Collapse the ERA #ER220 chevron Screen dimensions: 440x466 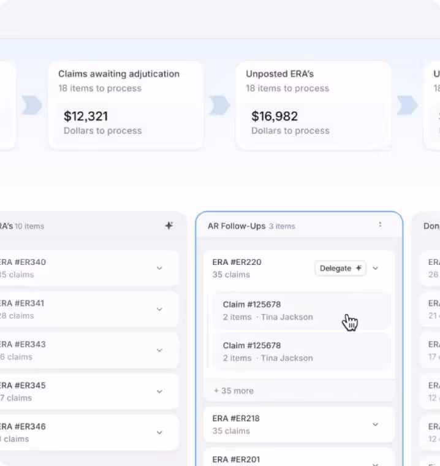tap(375, 269)
